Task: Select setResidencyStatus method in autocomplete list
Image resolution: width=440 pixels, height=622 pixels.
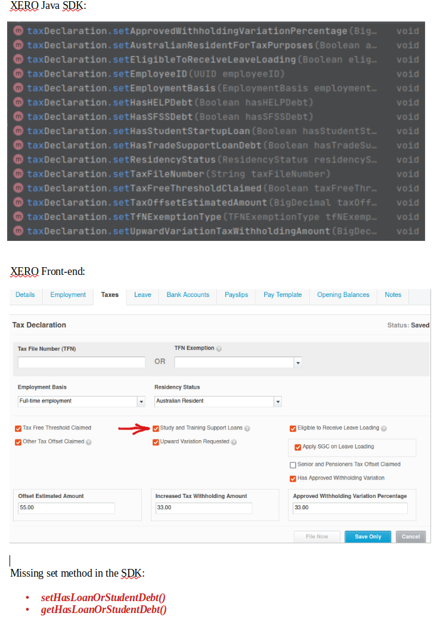Action: (x=216, y=160)
